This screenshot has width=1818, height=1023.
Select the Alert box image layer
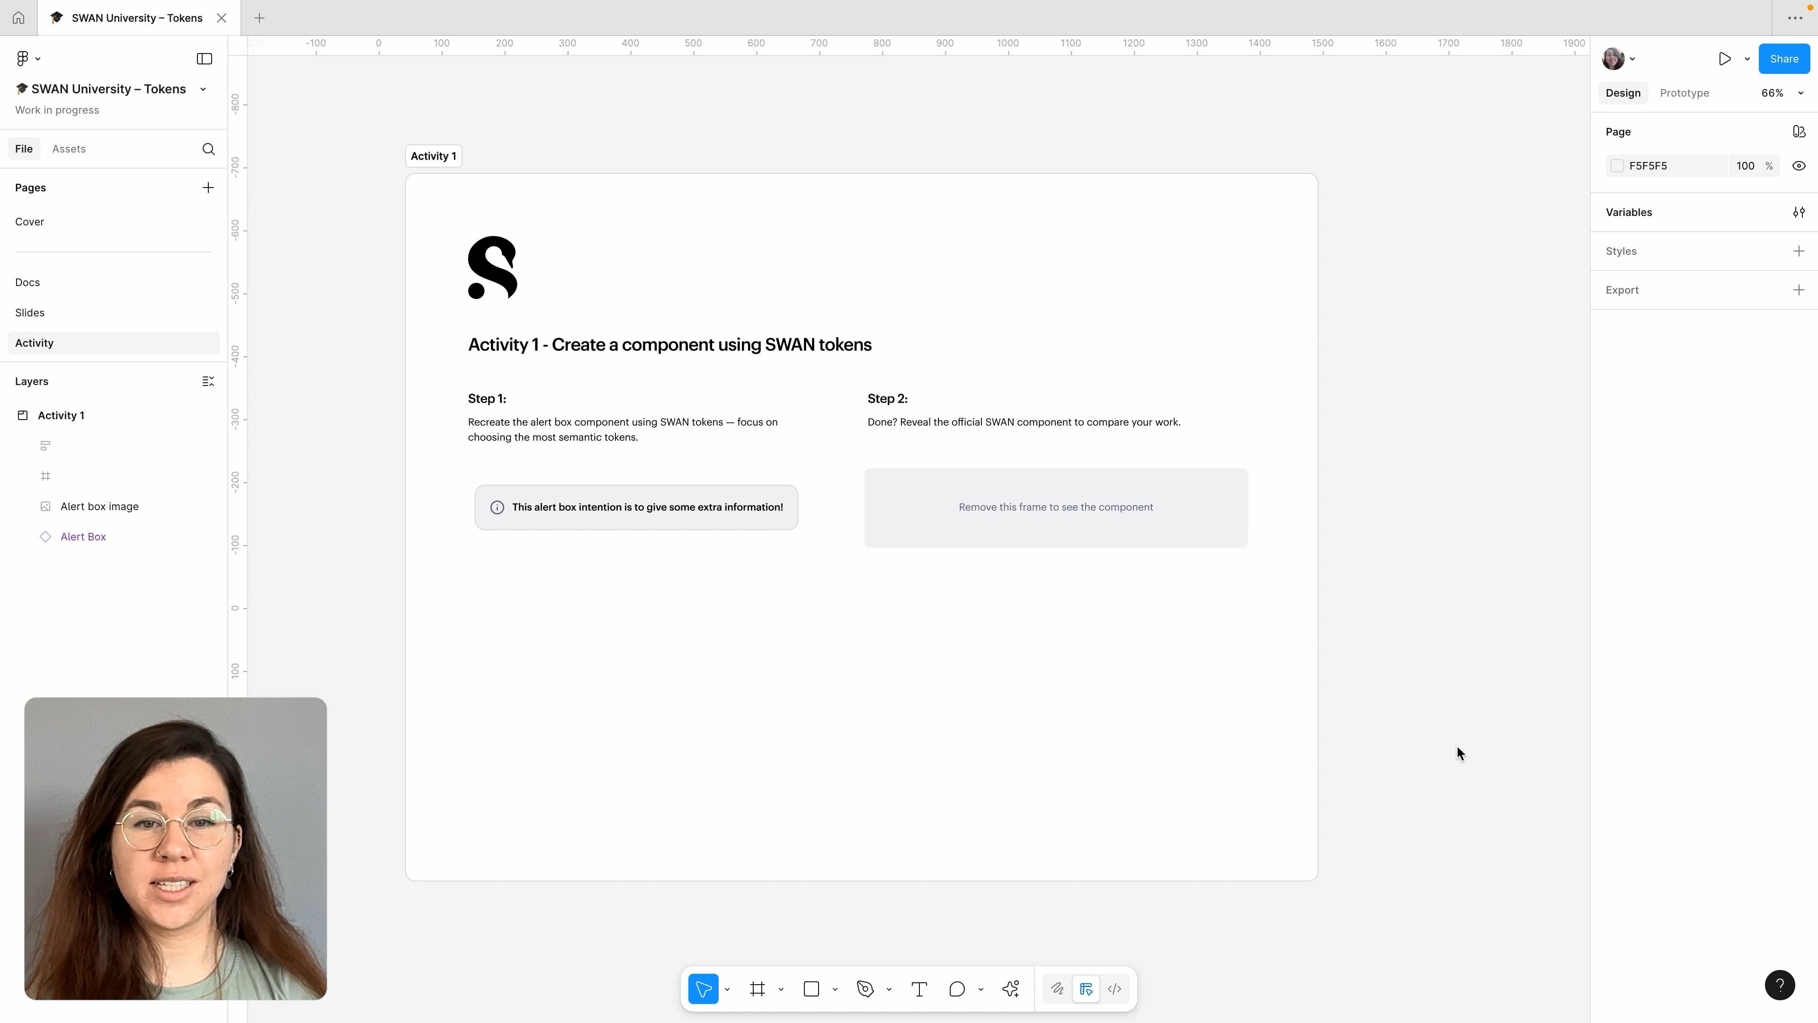tap(113, 506)
